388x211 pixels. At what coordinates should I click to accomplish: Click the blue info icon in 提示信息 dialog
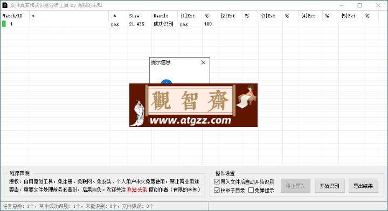(167, 81)
